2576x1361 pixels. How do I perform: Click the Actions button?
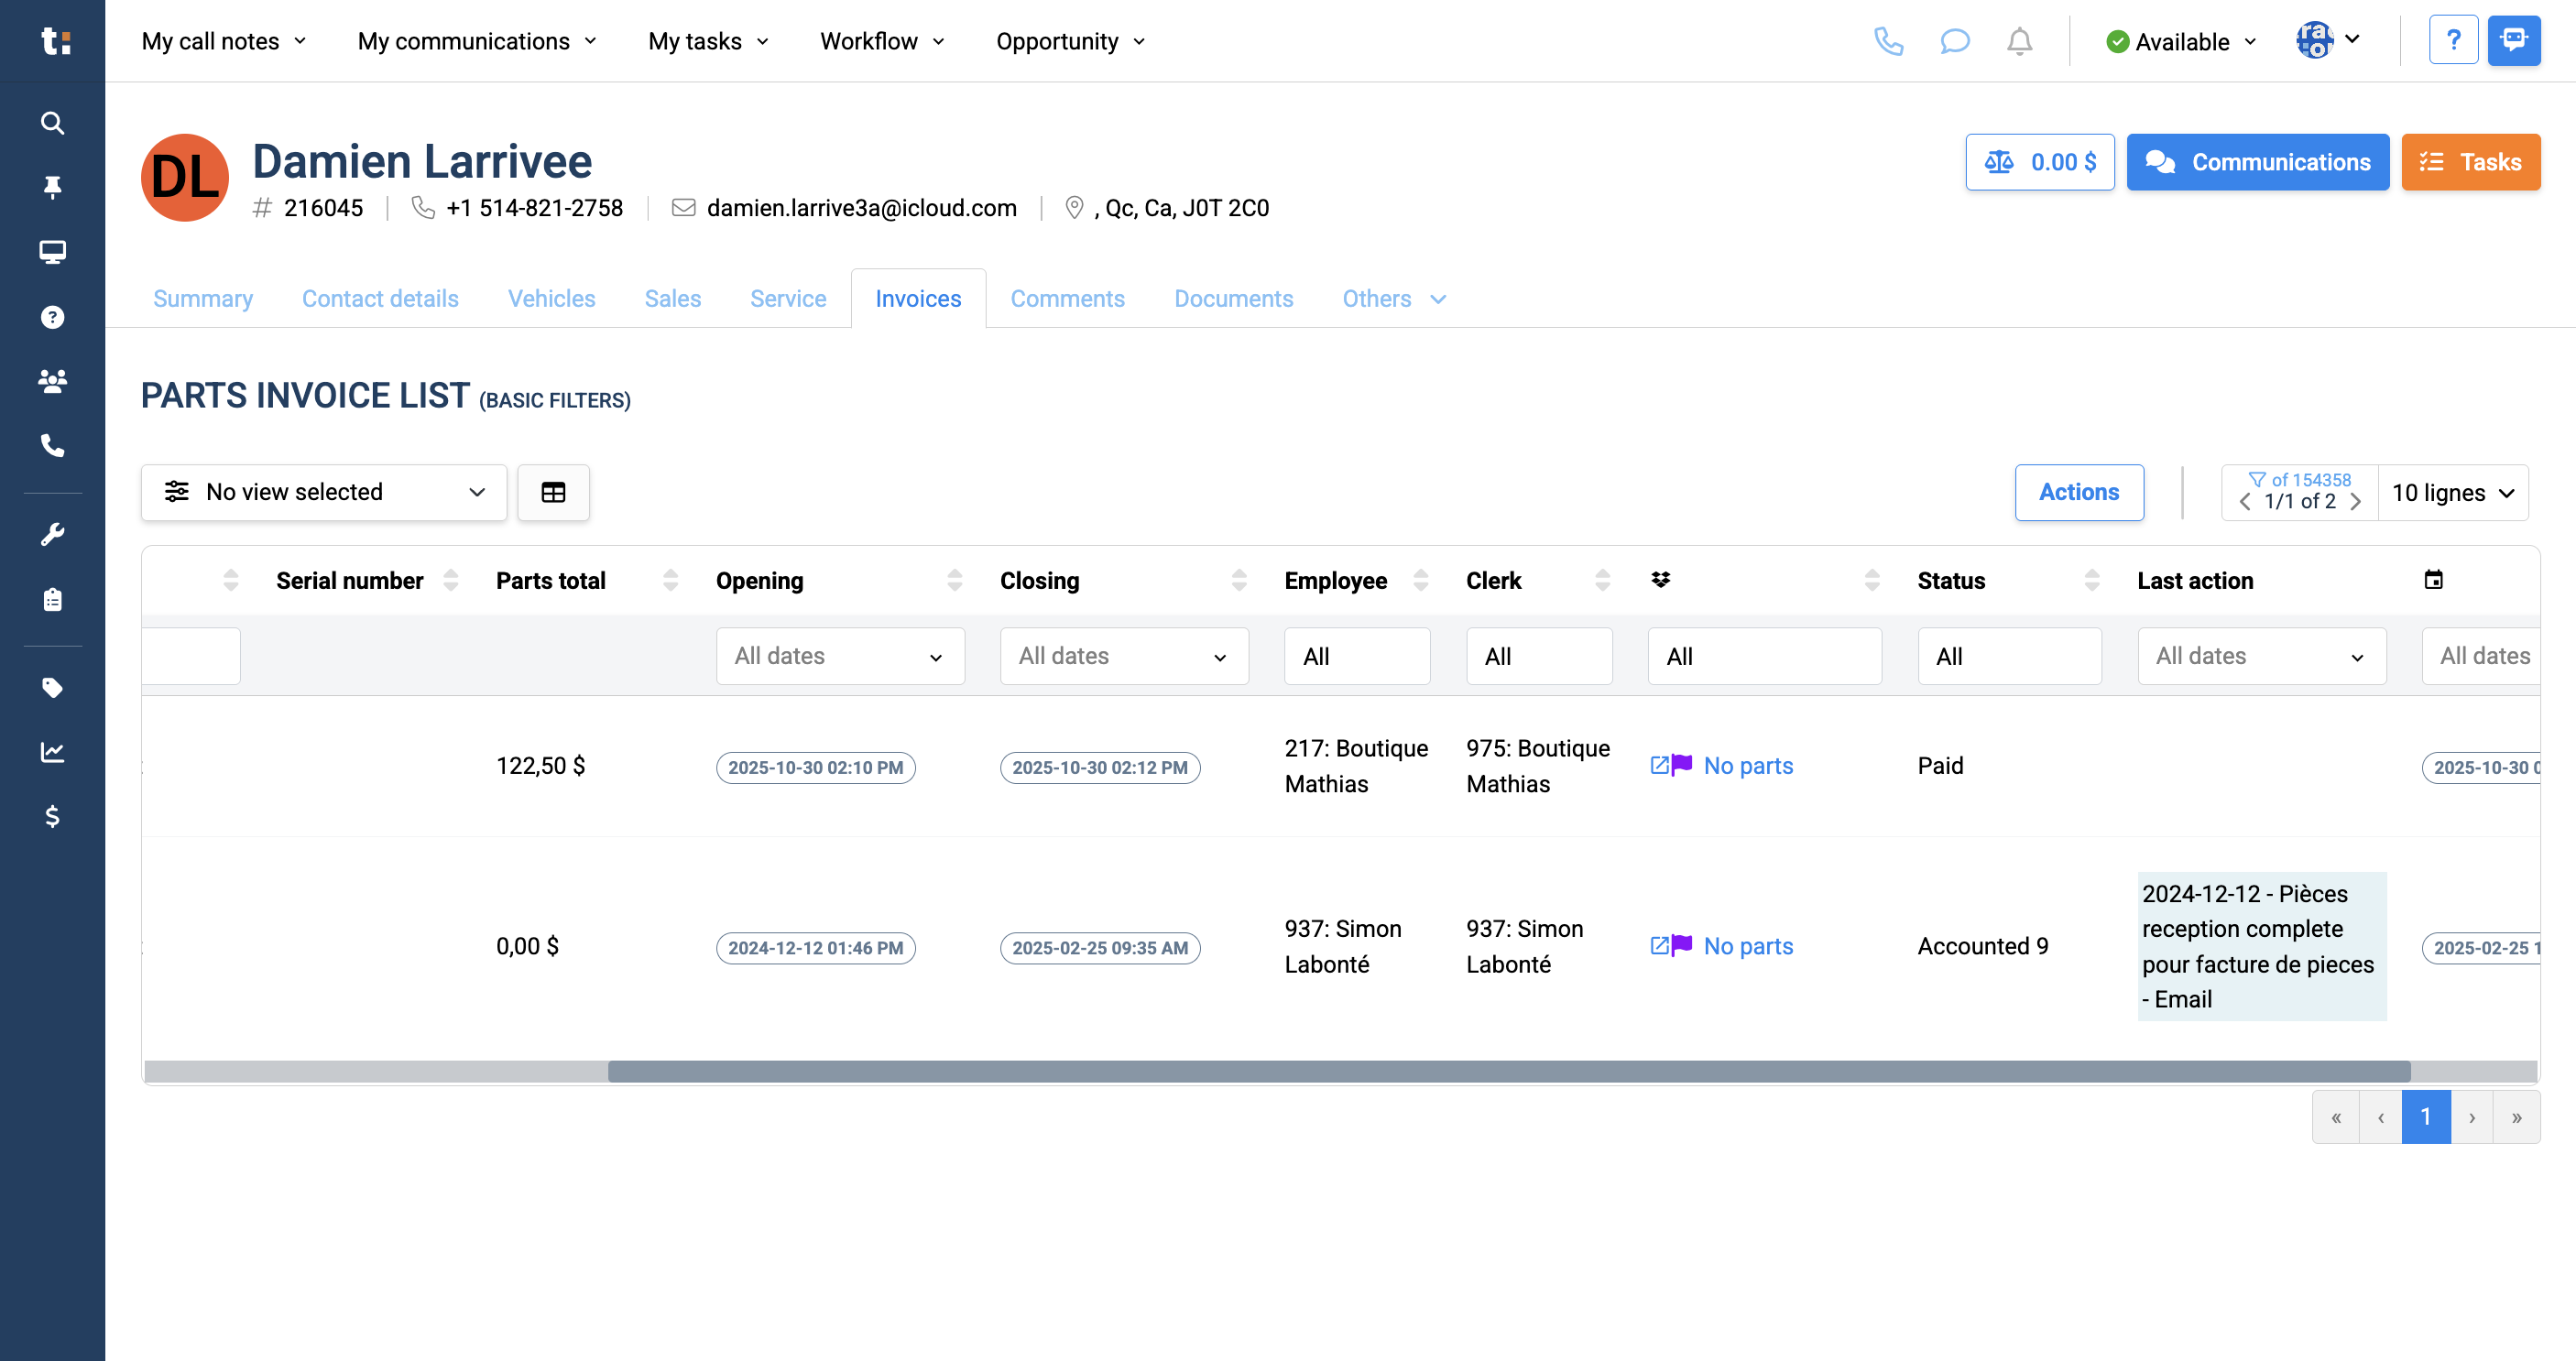coord(2079,492)
